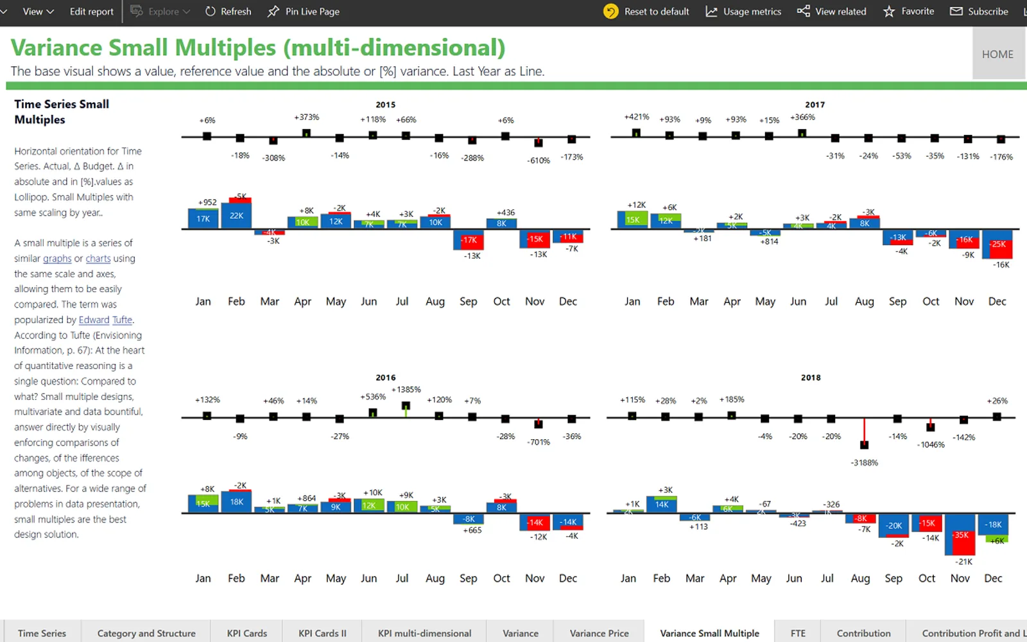Follow the 'graphs' hyperlink

click(57, 258)
